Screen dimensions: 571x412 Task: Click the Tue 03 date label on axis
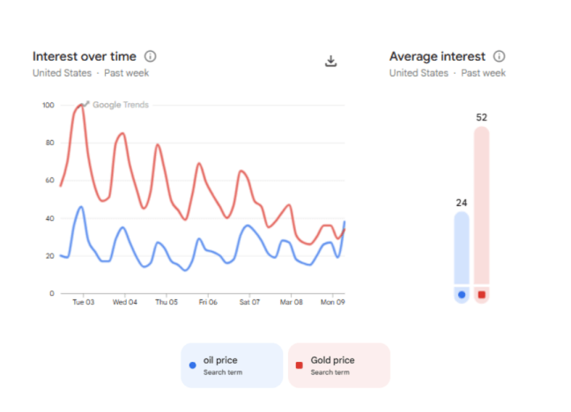tap(83, 302)
